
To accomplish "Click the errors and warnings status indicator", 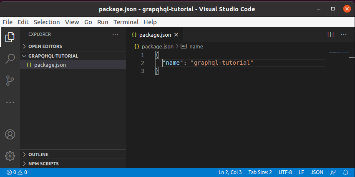I will 17,172.
